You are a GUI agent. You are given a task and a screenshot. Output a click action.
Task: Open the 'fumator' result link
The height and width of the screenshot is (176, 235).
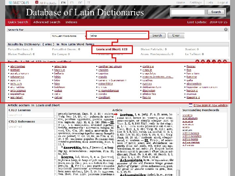[x=192, y=77]
